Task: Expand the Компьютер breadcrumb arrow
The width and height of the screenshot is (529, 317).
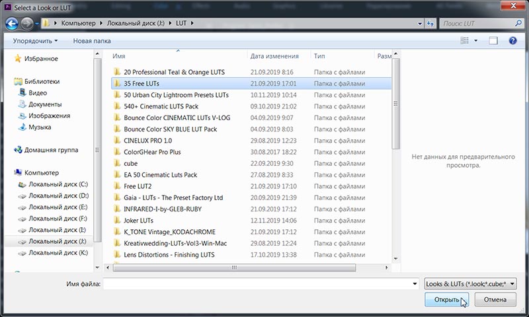Action: click(101, 23)
